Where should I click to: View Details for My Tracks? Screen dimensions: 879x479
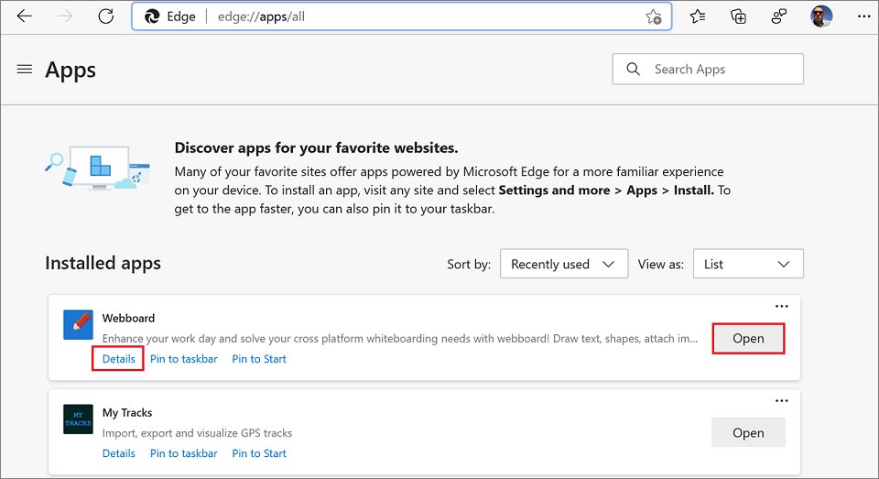[x=118, y=453]
